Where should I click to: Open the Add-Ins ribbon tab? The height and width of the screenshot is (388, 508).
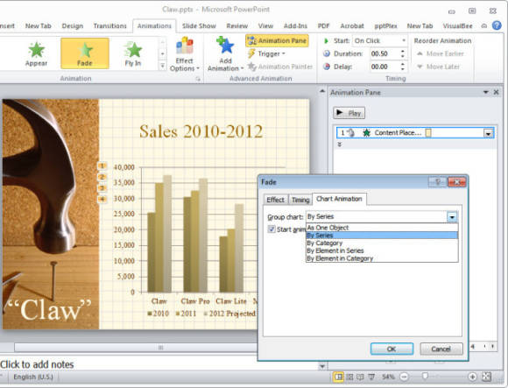(295, 26)
